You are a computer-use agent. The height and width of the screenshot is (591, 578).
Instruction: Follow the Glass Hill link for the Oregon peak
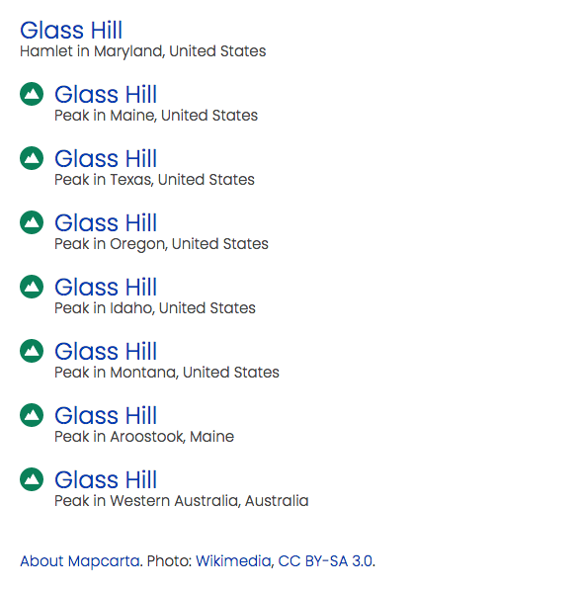pos(106,222)
